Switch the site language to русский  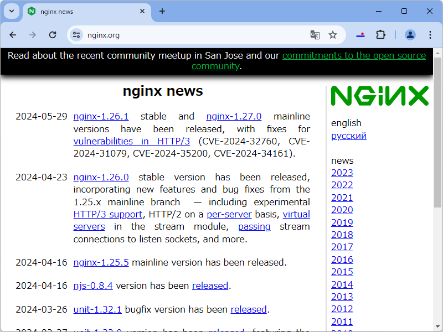tap(348, 136)
